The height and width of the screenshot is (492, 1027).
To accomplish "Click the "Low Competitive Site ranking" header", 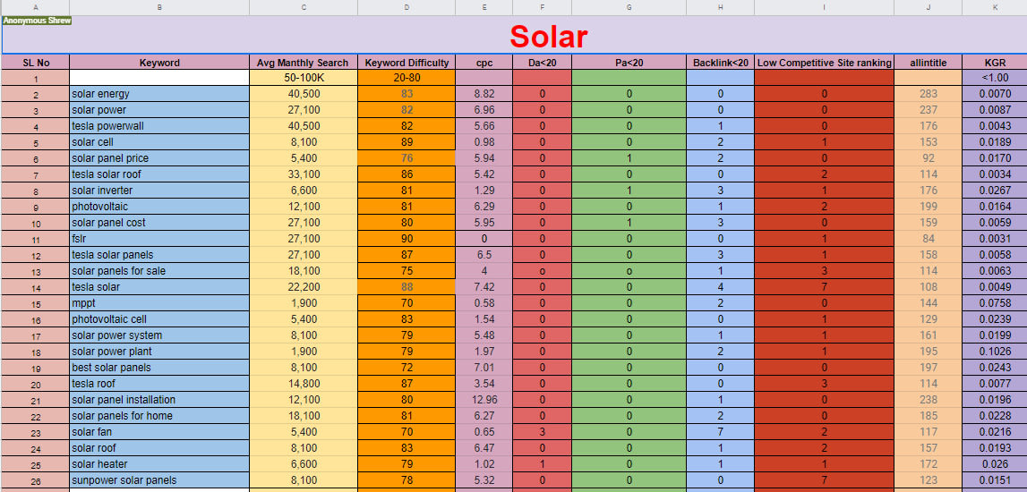I will 824,63.
